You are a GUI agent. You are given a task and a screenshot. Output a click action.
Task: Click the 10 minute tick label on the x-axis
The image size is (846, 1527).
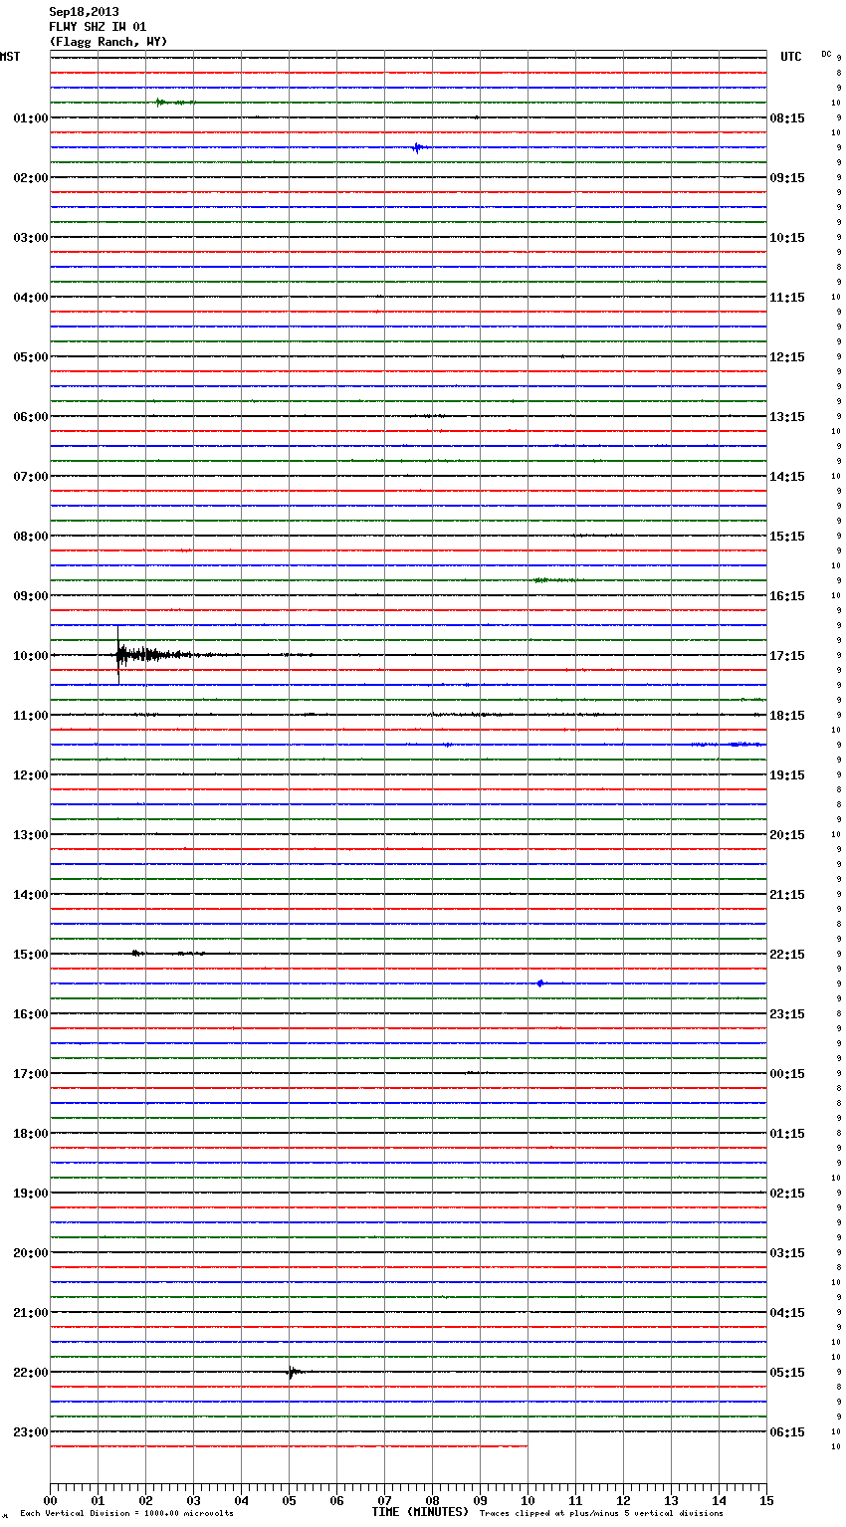coord(528,1500)
